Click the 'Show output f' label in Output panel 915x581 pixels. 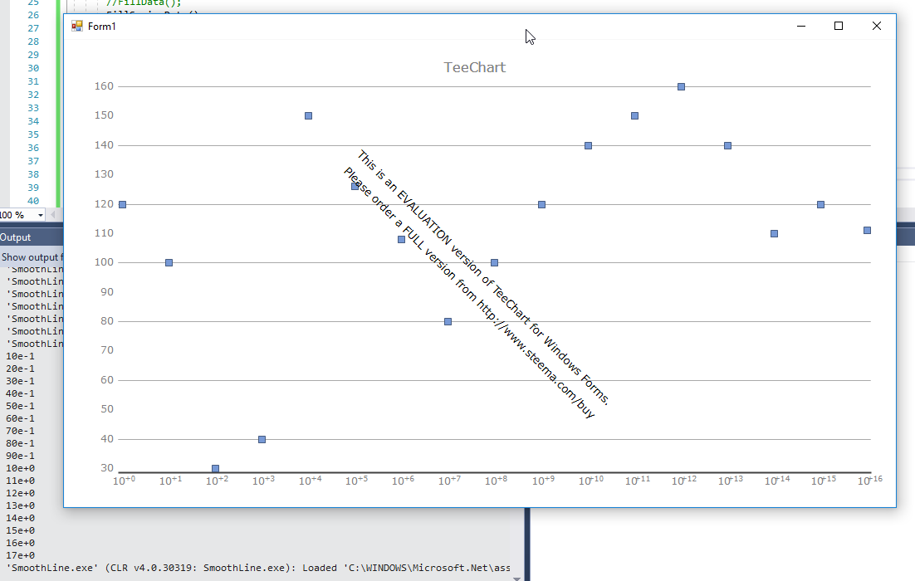click(31, 257)
